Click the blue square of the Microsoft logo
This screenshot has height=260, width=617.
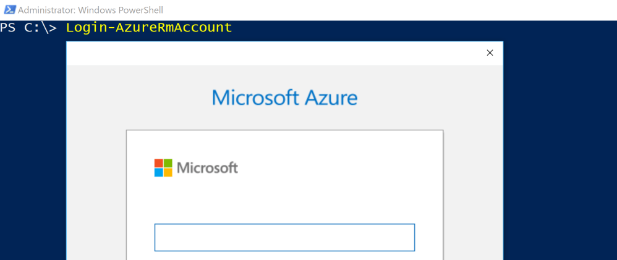pyautogui.click(x=159, y=172)
